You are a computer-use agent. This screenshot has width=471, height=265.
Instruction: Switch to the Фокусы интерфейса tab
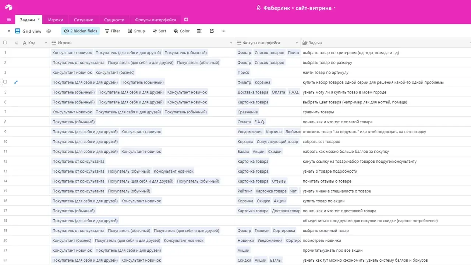pyautogui.click(x=156, y=20)
